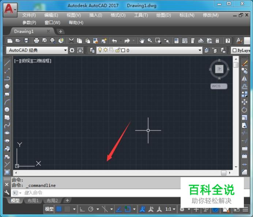Click the Open file icon
Image resolution: width=253 pixels, height=217 pixels.
[18, 41]
